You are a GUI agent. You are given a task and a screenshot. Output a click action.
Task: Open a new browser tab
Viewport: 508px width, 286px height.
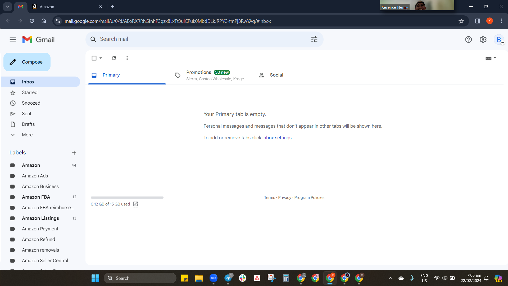[x=113, y=7]
